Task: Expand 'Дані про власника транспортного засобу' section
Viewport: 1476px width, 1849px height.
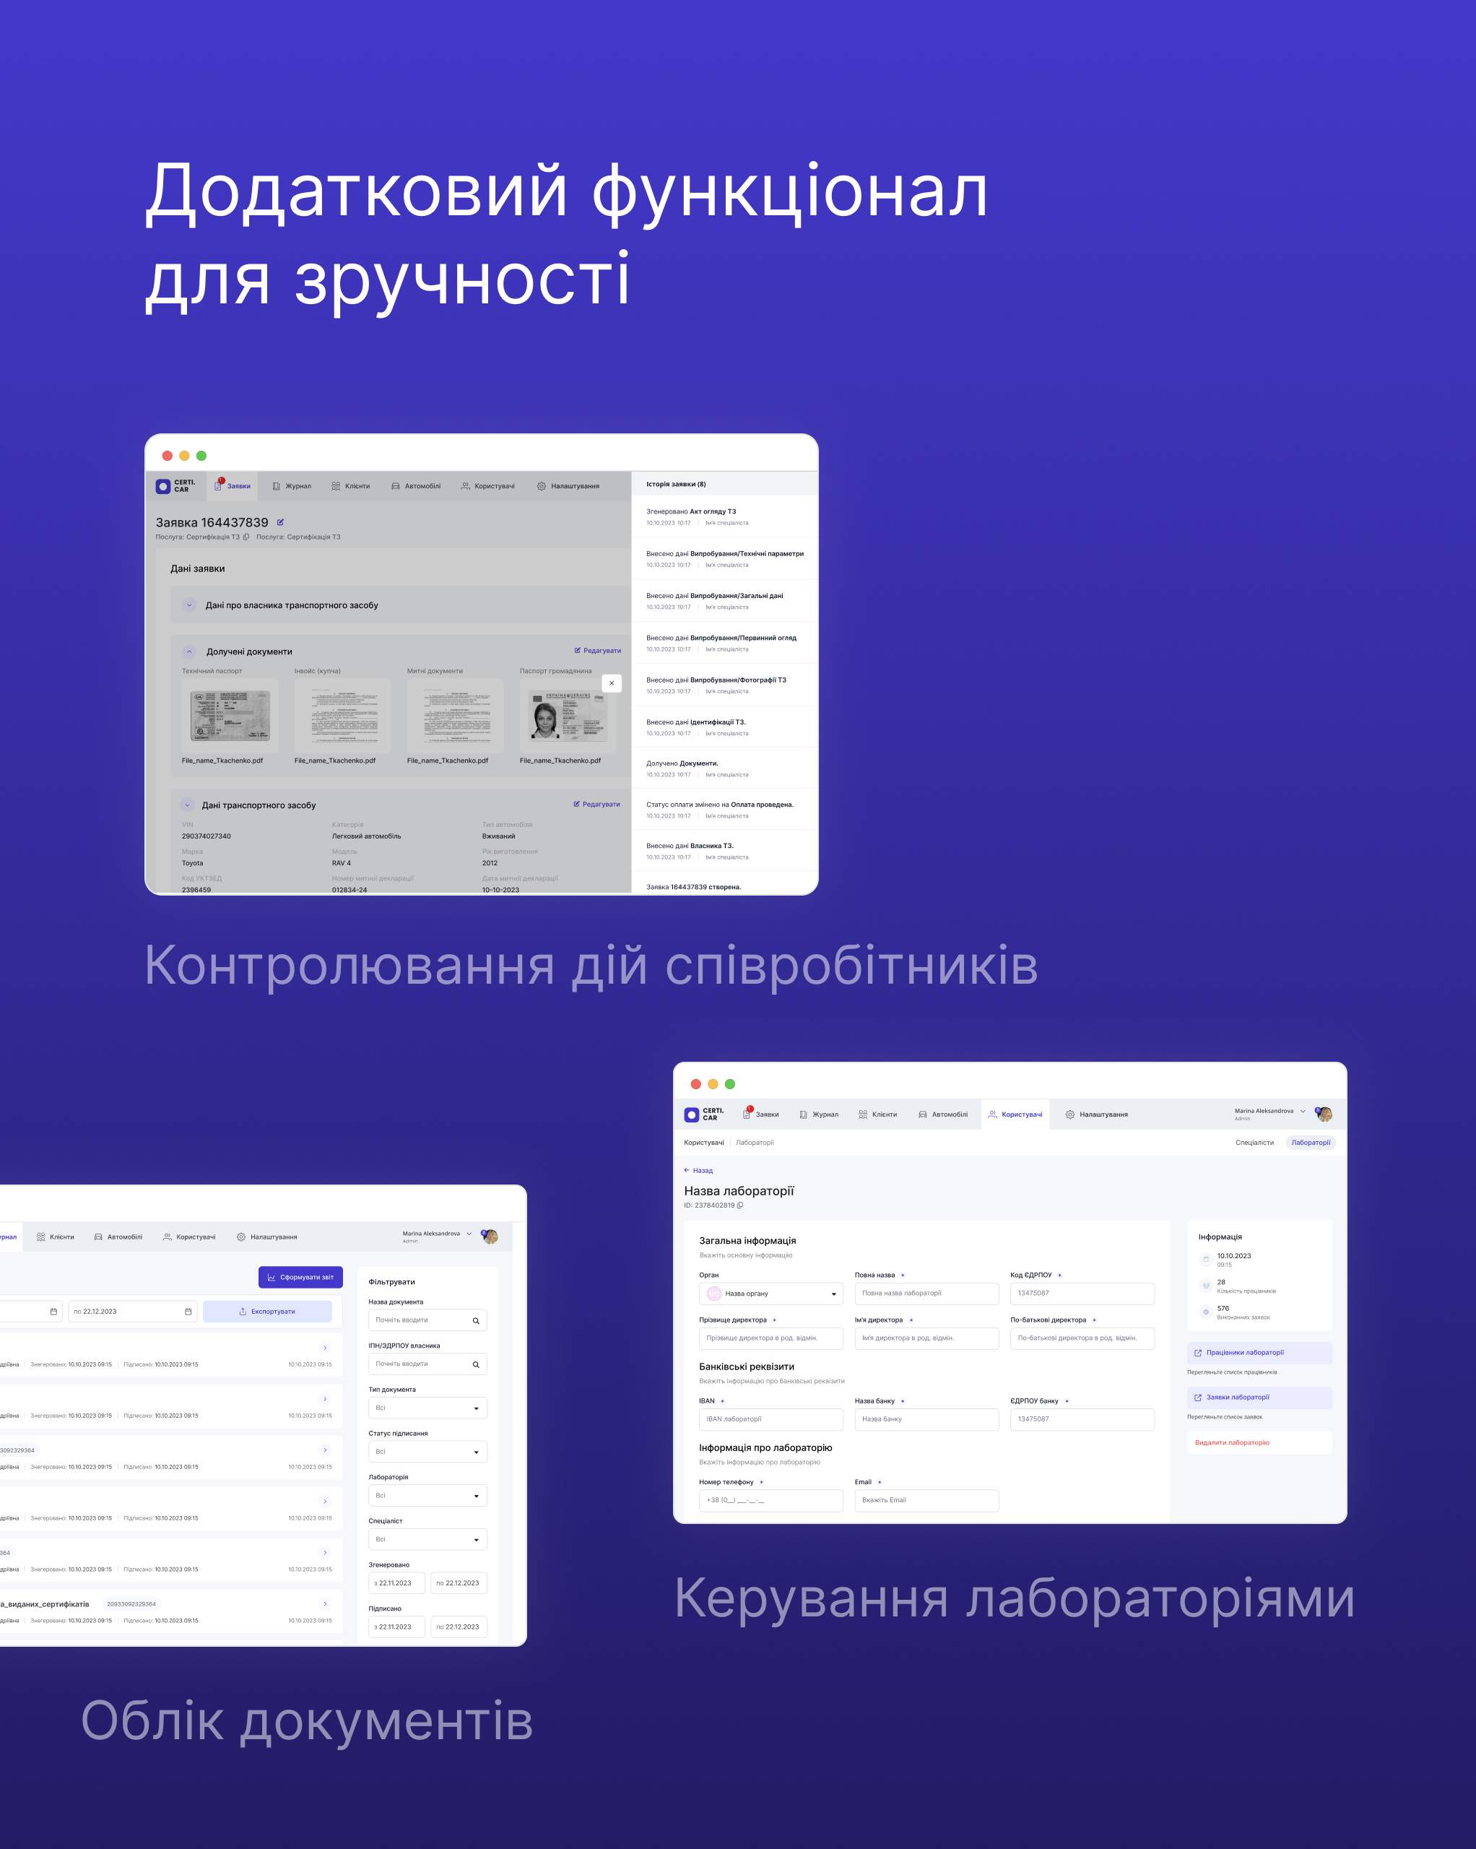Action: click(189, 605)
